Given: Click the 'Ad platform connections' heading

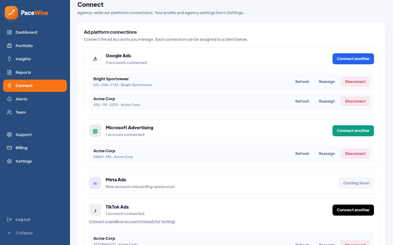Looking at the screenshot, I should [110, 32].
